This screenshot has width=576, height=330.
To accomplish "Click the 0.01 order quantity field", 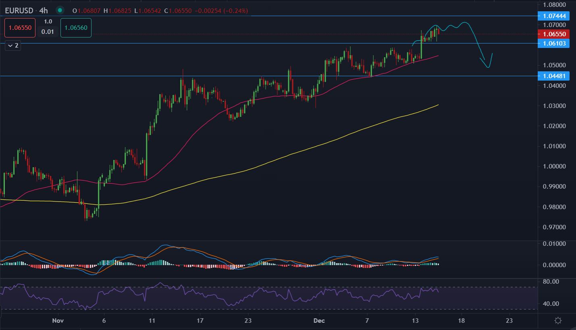I will (48, 31).
